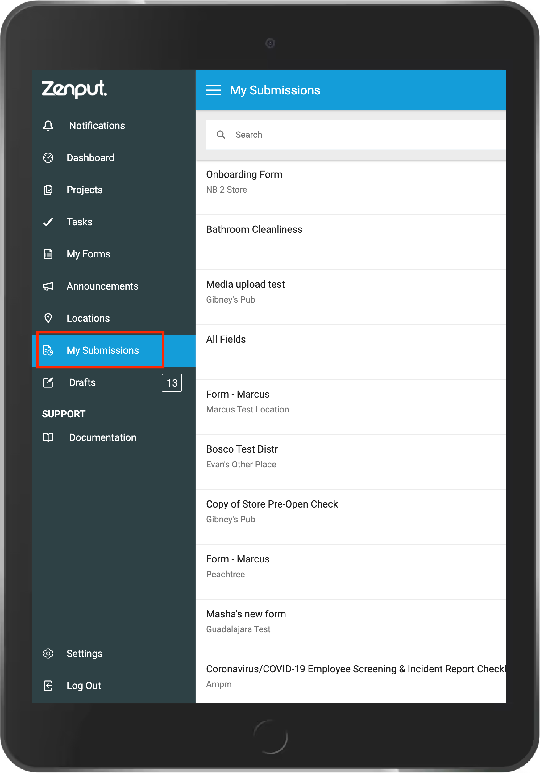Click the Documentation book icon
This screenshot has height=773, width=540.
click(48, 437)
